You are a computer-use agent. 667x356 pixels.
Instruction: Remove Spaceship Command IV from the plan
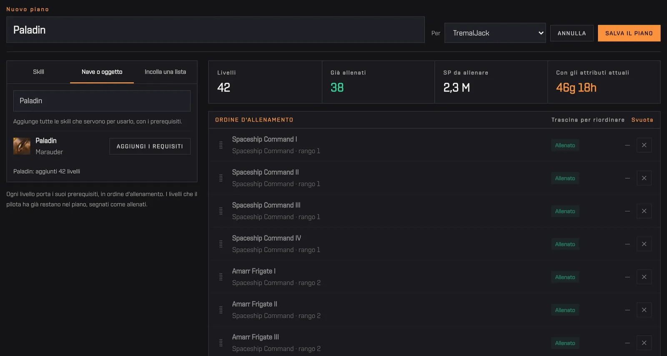644,244
